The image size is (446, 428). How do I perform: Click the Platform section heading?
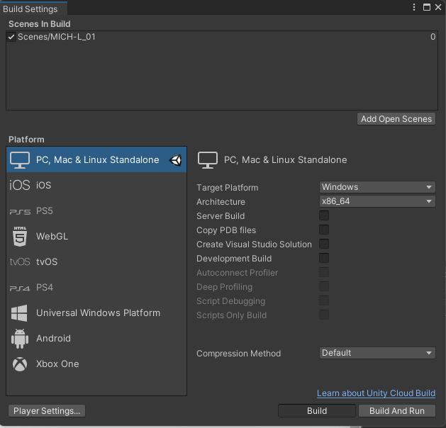click(26, 140)
